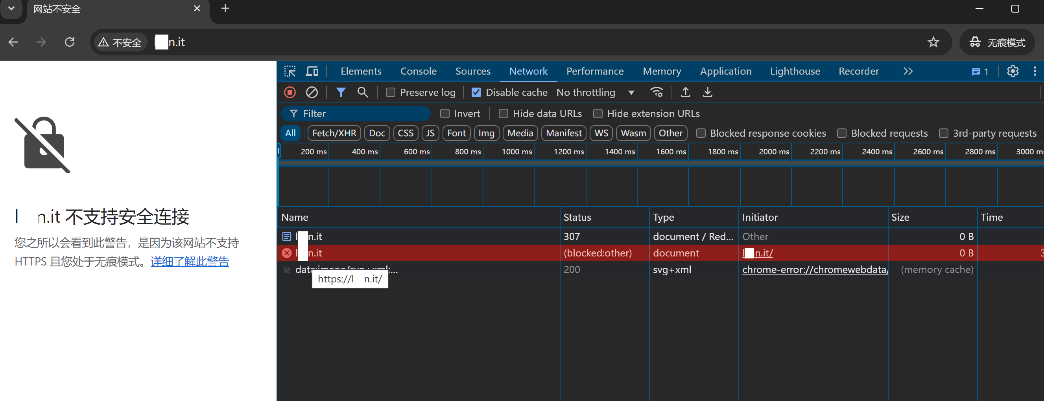Enable the Preserve log checkbox
The width and height of the screenshot is (1044, 401).
(x=390, y=93)
